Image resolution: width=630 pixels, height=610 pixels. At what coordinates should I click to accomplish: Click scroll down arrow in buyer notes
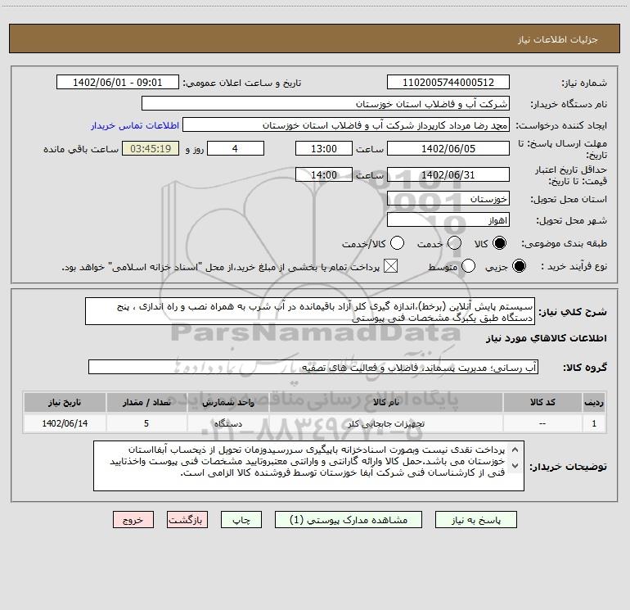[515, 466]
